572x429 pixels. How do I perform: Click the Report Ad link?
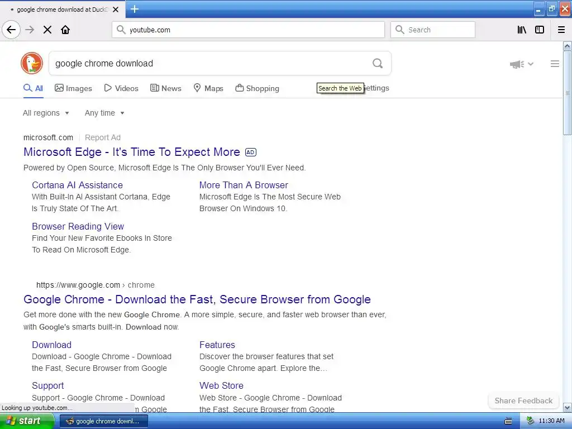click(x=103, y=137)
